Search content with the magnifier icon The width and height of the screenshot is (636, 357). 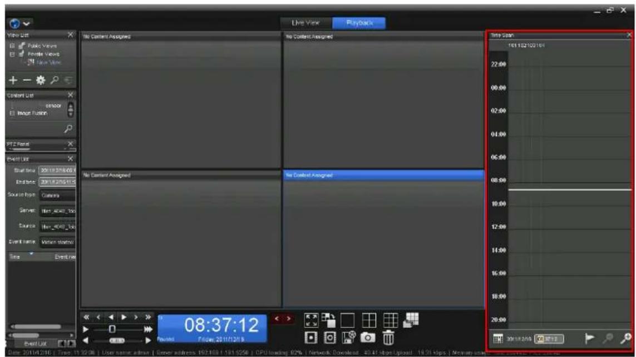tap(68, 129)
